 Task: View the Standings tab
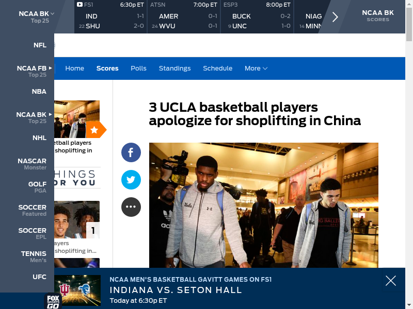174,68
